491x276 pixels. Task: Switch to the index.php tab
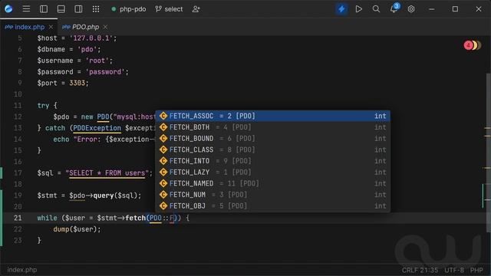pos(29,28)
